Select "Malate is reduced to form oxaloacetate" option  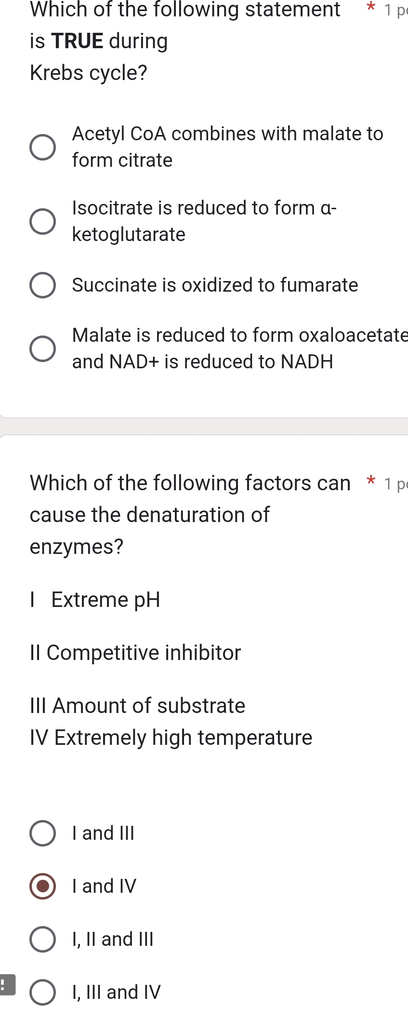click(42, 348)
